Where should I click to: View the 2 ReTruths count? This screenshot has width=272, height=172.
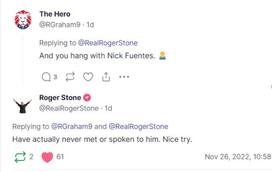31,157
